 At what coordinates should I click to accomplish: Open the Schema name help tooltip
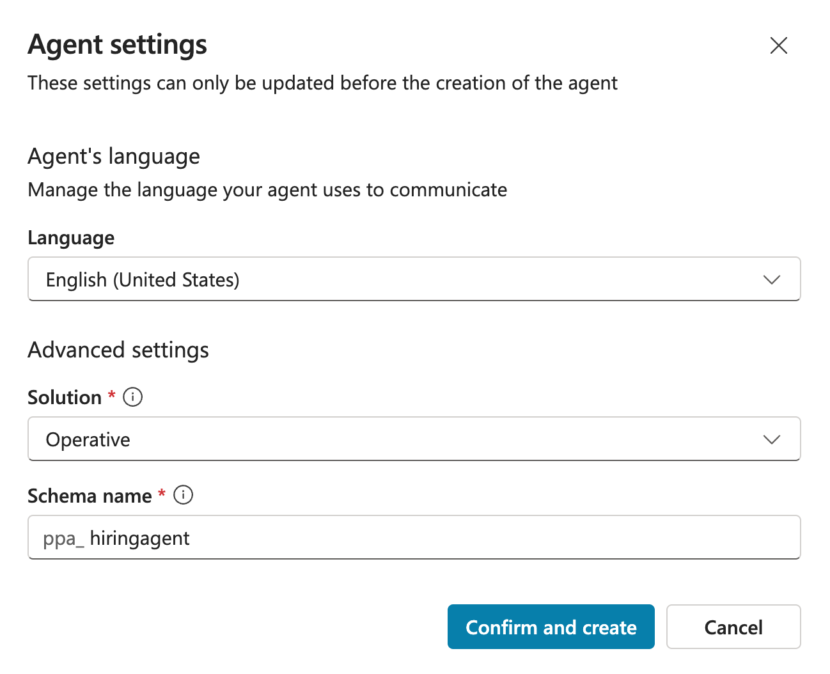(x=183, y=495)
